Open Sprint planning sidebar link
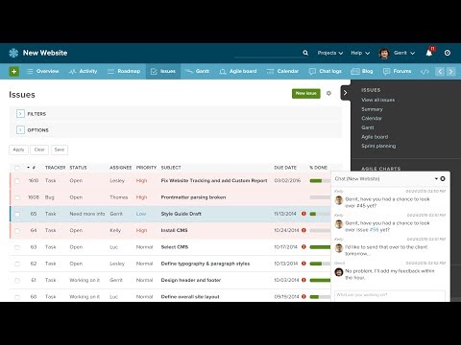The width and height of the screenshot is (461, 345). [x=378, y=146]
